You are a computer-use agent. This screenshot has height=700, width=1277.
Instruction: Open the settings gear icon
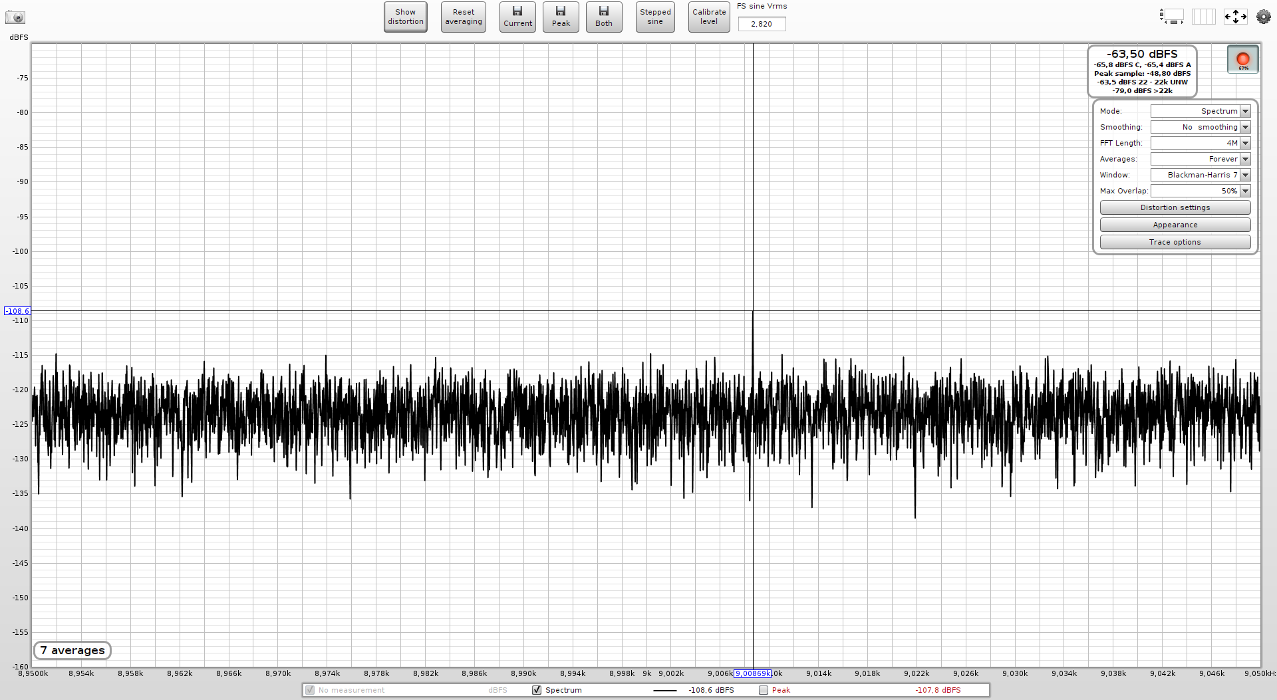tap(1263, 17)
